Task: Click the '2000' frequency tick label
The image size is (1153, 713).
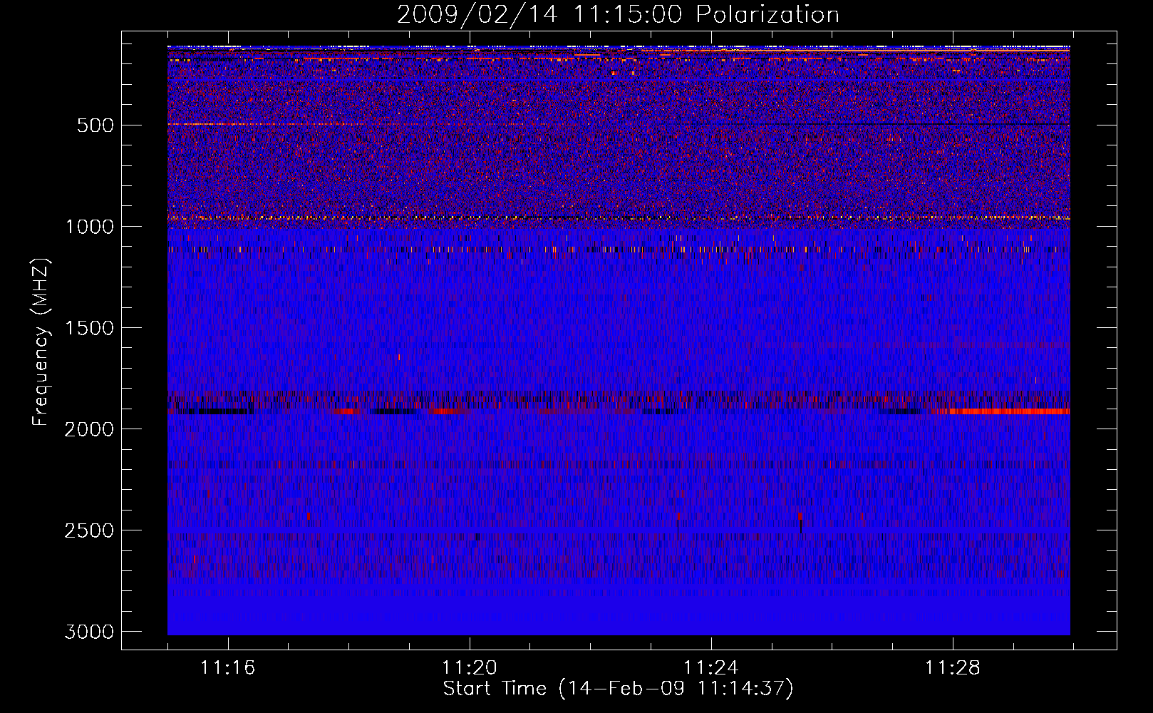Action: click(89, 429)
